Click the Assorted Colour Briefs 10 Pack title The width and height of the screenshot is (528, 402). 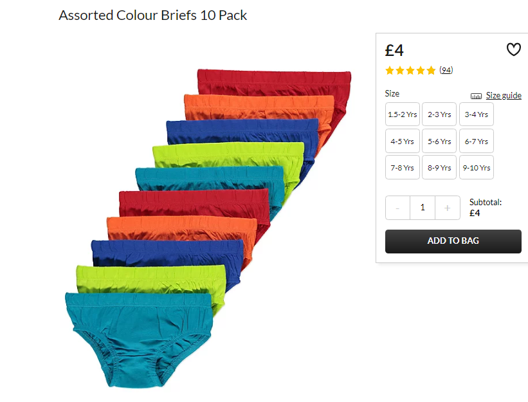(153, 15)
